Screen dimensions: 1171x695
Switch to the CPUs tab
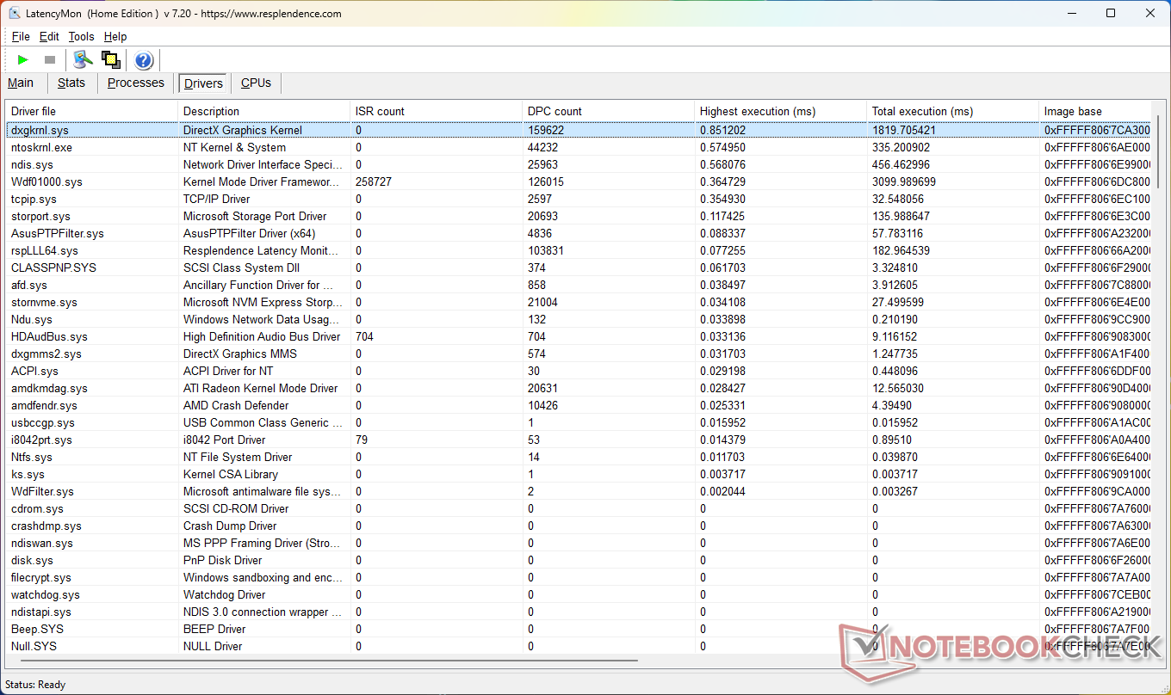(x=256, y=83)
